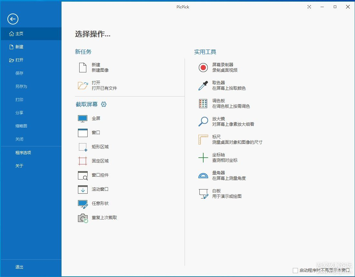The height and width of the screenshot is (277, 355).
Task: Click the color picker eyedropper icon
Action: [203, 86]
